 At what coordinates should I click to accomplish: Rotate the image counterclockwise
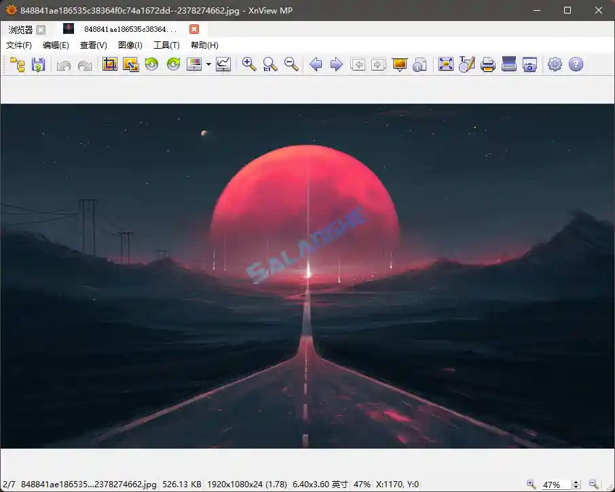pyautogui.click(x=151, y=64)
